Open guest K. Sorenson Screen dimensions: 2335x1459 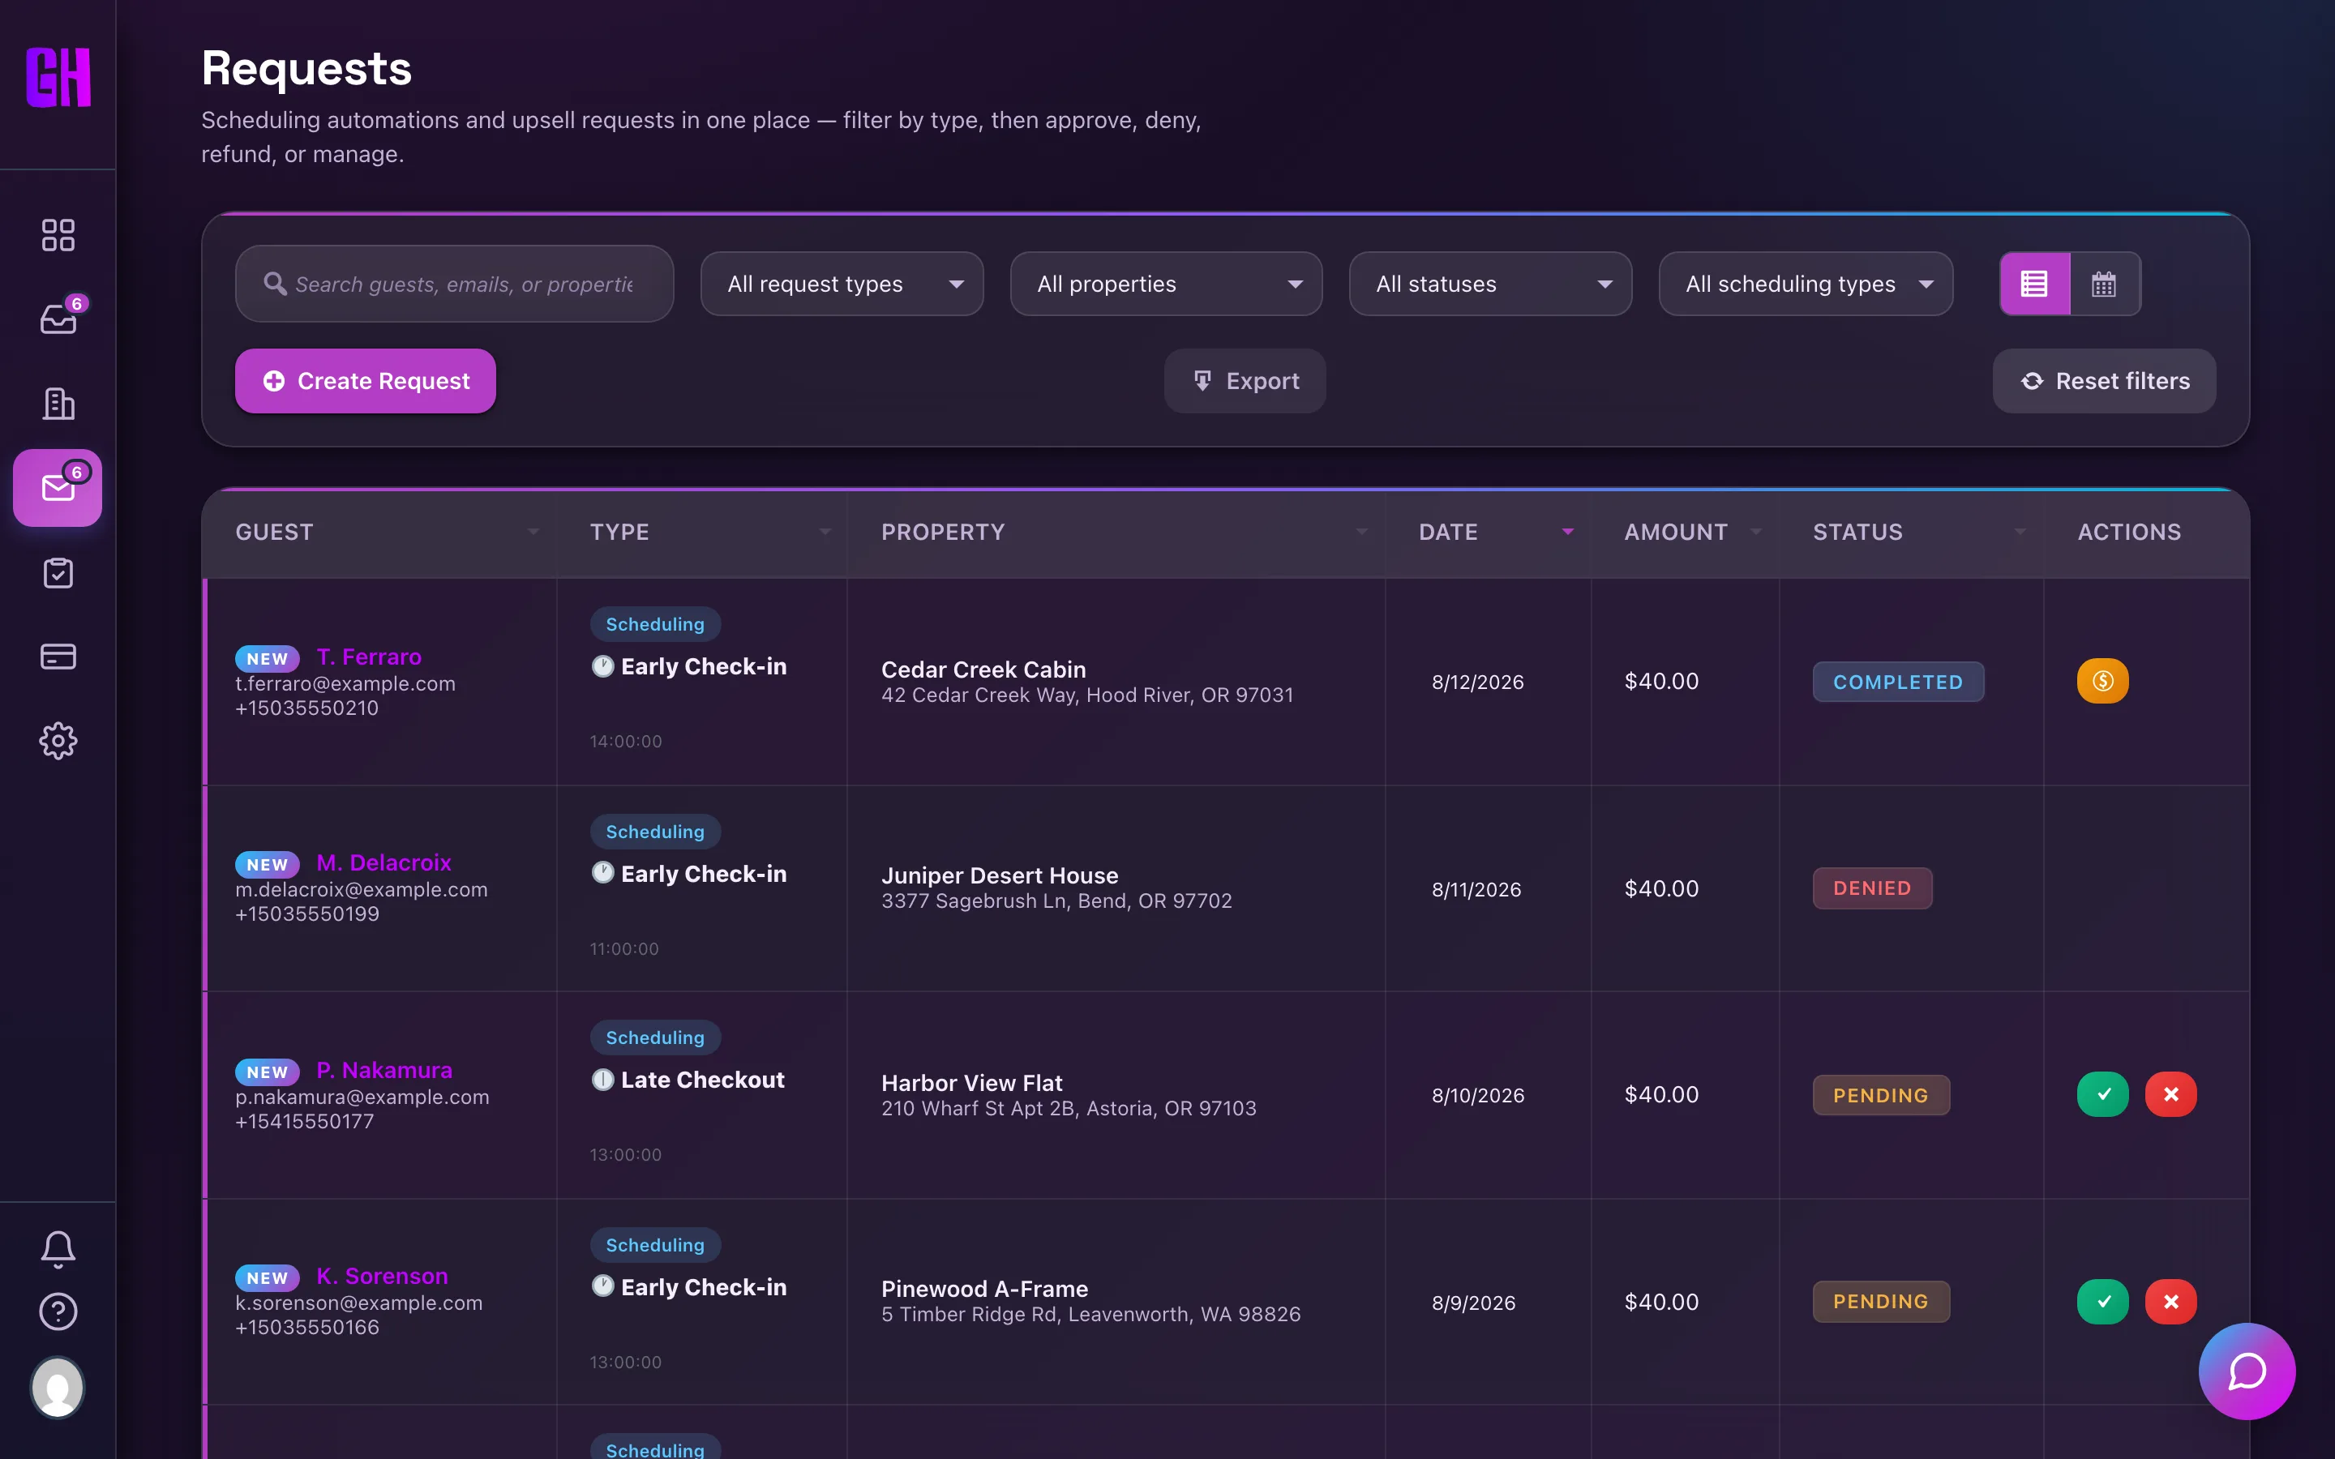(382, 1276)
